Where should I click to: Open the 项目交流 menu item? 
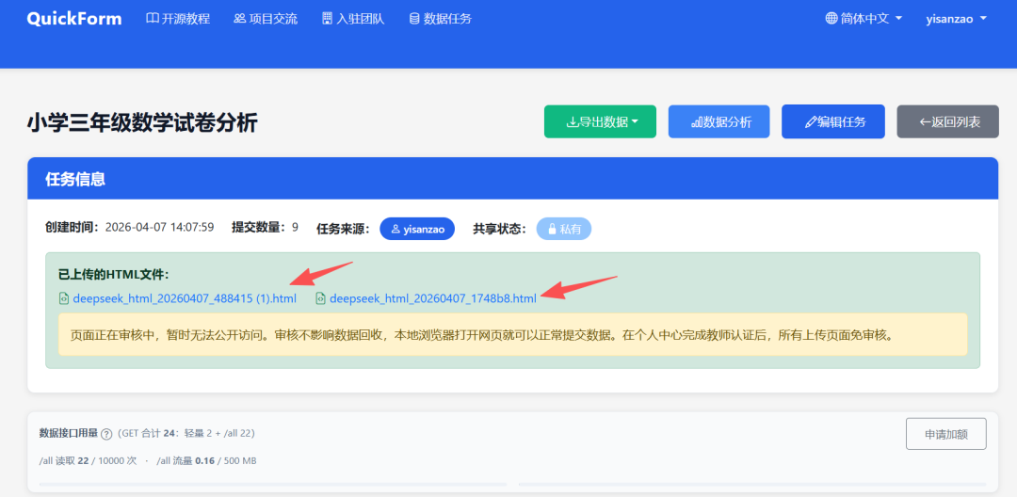pyautogui.click(x=266, y=19)
